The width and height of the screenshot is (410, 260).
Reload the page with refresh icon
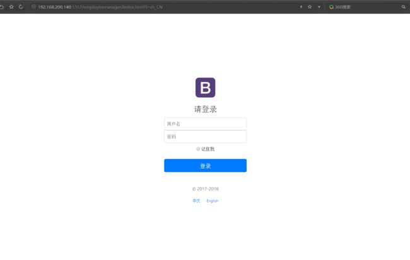21,7
